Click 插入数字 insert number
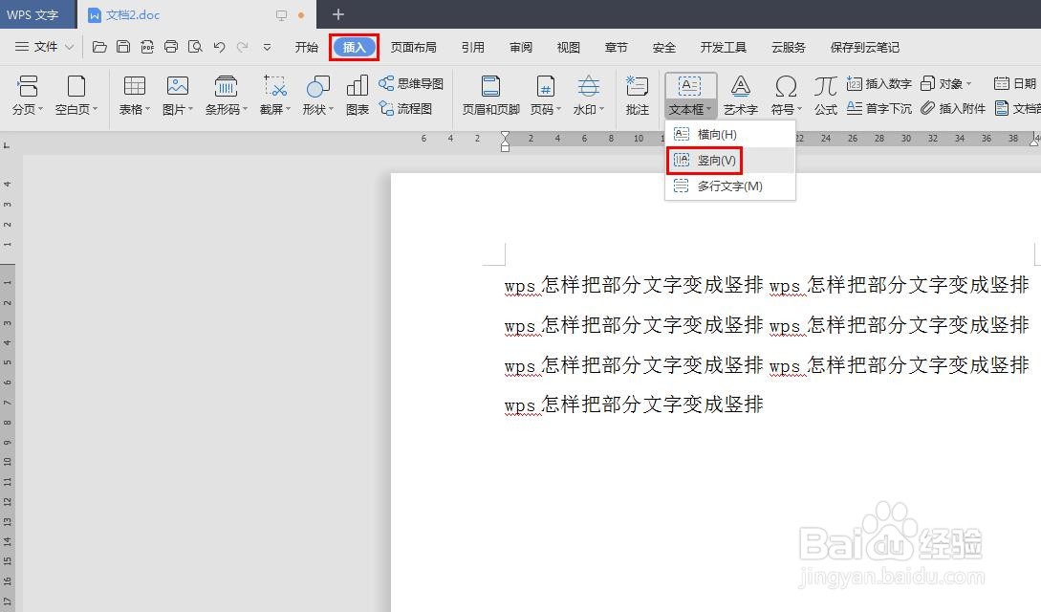This screenshot has height=612, width=1041. tap(879, 83)
